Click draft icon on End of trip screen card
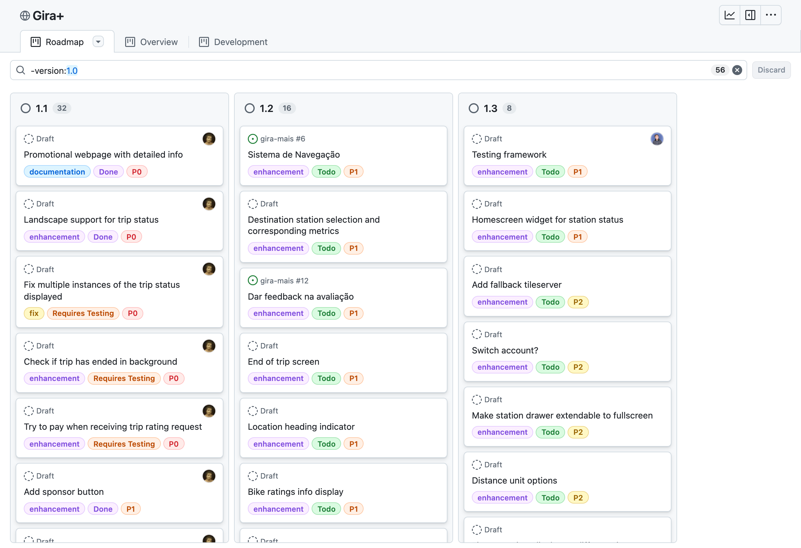801x548 pixels. (x=253, y=346)
